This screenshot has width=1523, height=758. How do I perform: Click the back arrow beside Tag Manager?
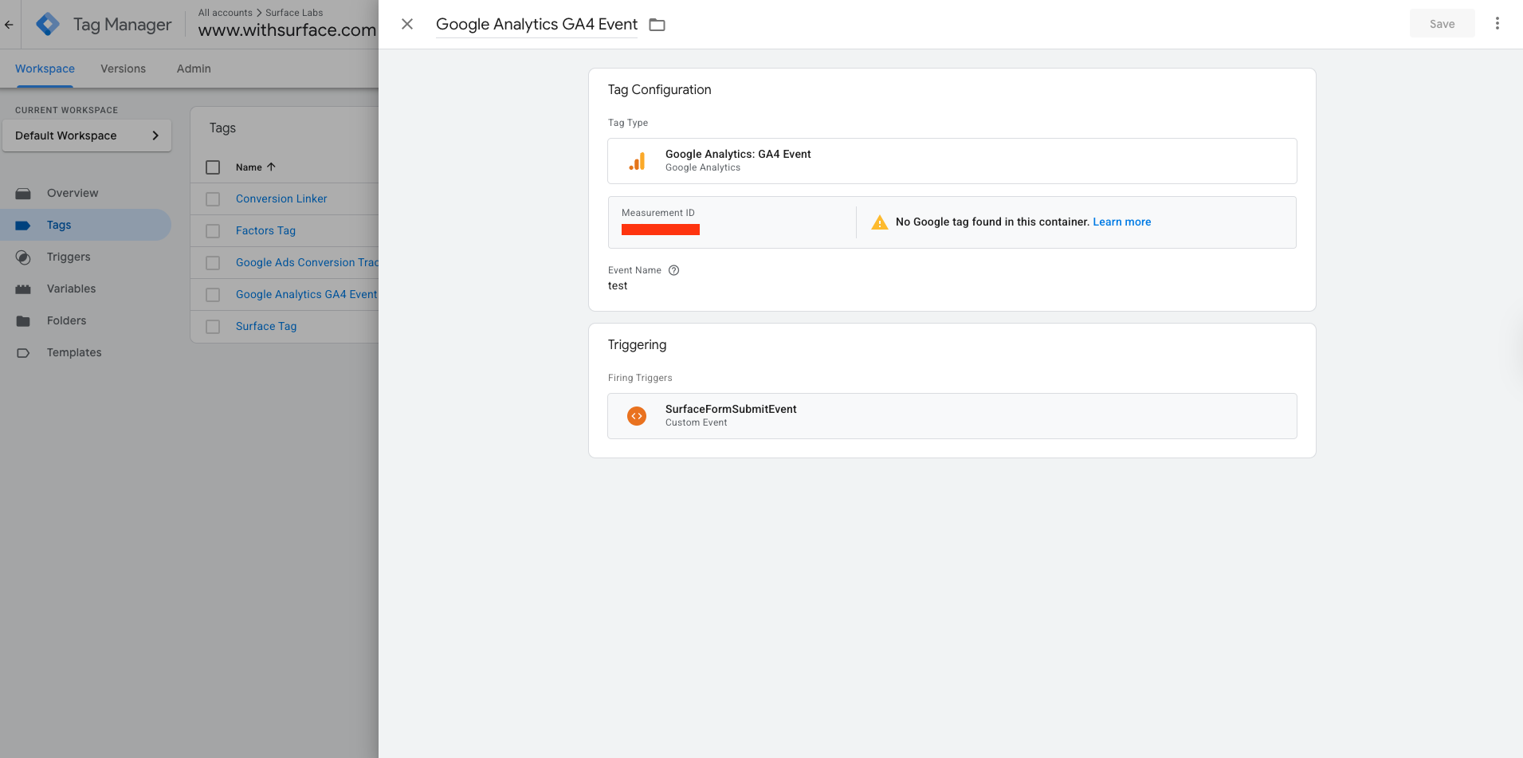pyautogui.click(x=10, y=24)
